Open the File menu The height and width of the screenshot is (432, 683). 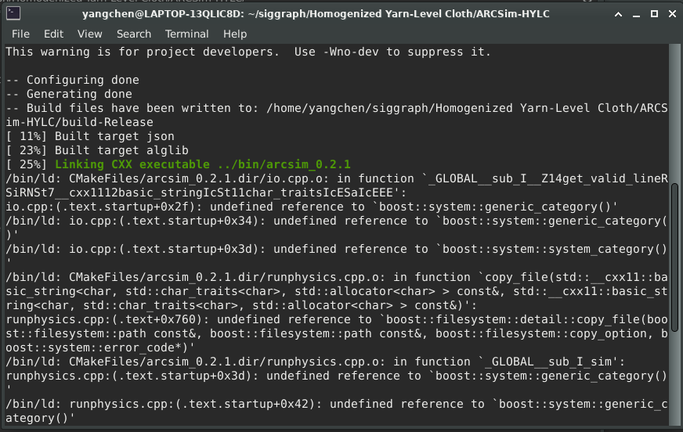[x=20, y=34]
